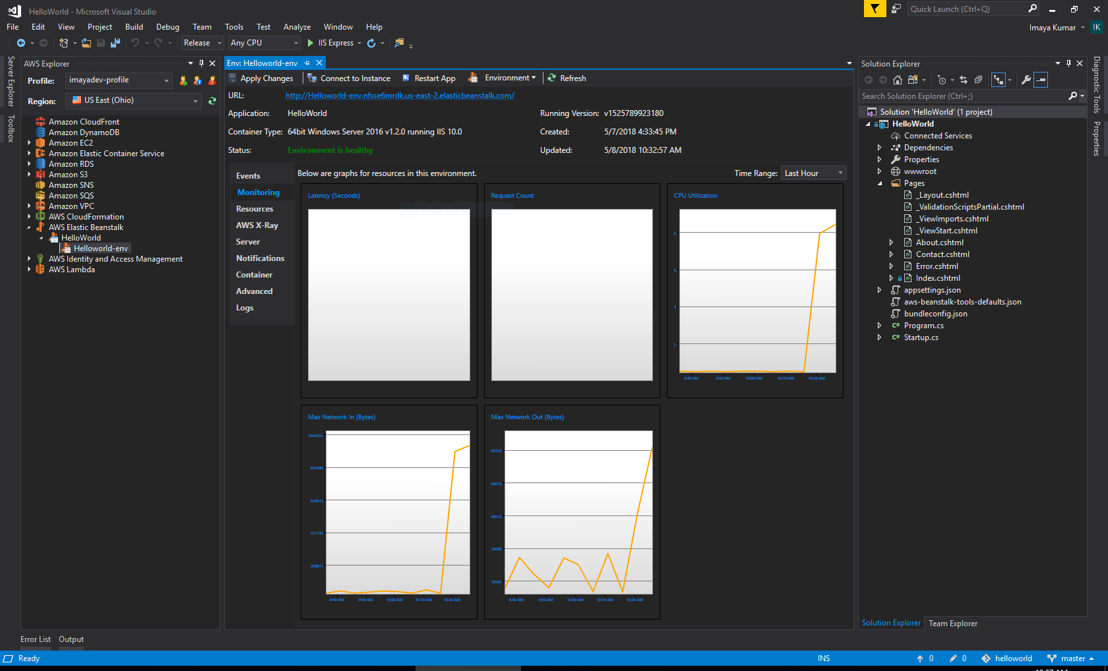Screen dimensions: 1108x671
Task: Open the notifications flag icon in title bar
Action: pyautogui.click(x=875, y=9)
